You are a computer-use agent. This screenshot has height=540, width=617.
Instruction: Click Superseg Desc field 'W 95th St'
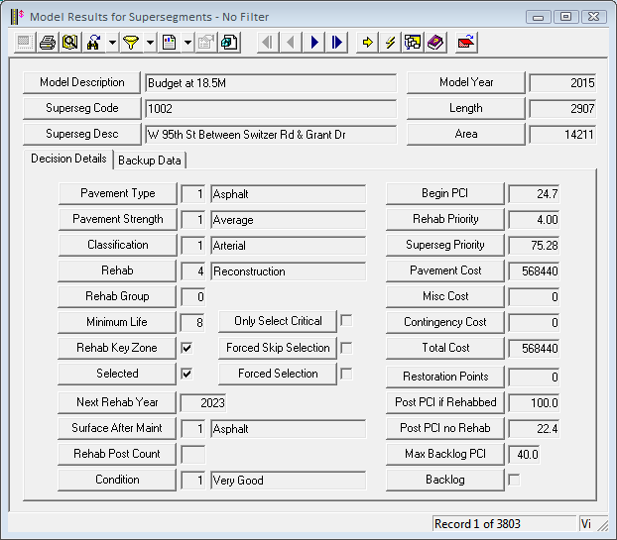(x=271, y=135)
